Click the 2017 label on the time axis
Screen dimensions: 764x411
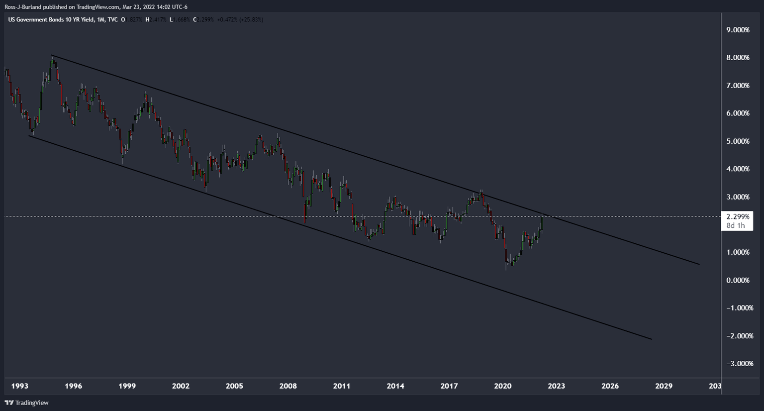[x=449, y=386]
